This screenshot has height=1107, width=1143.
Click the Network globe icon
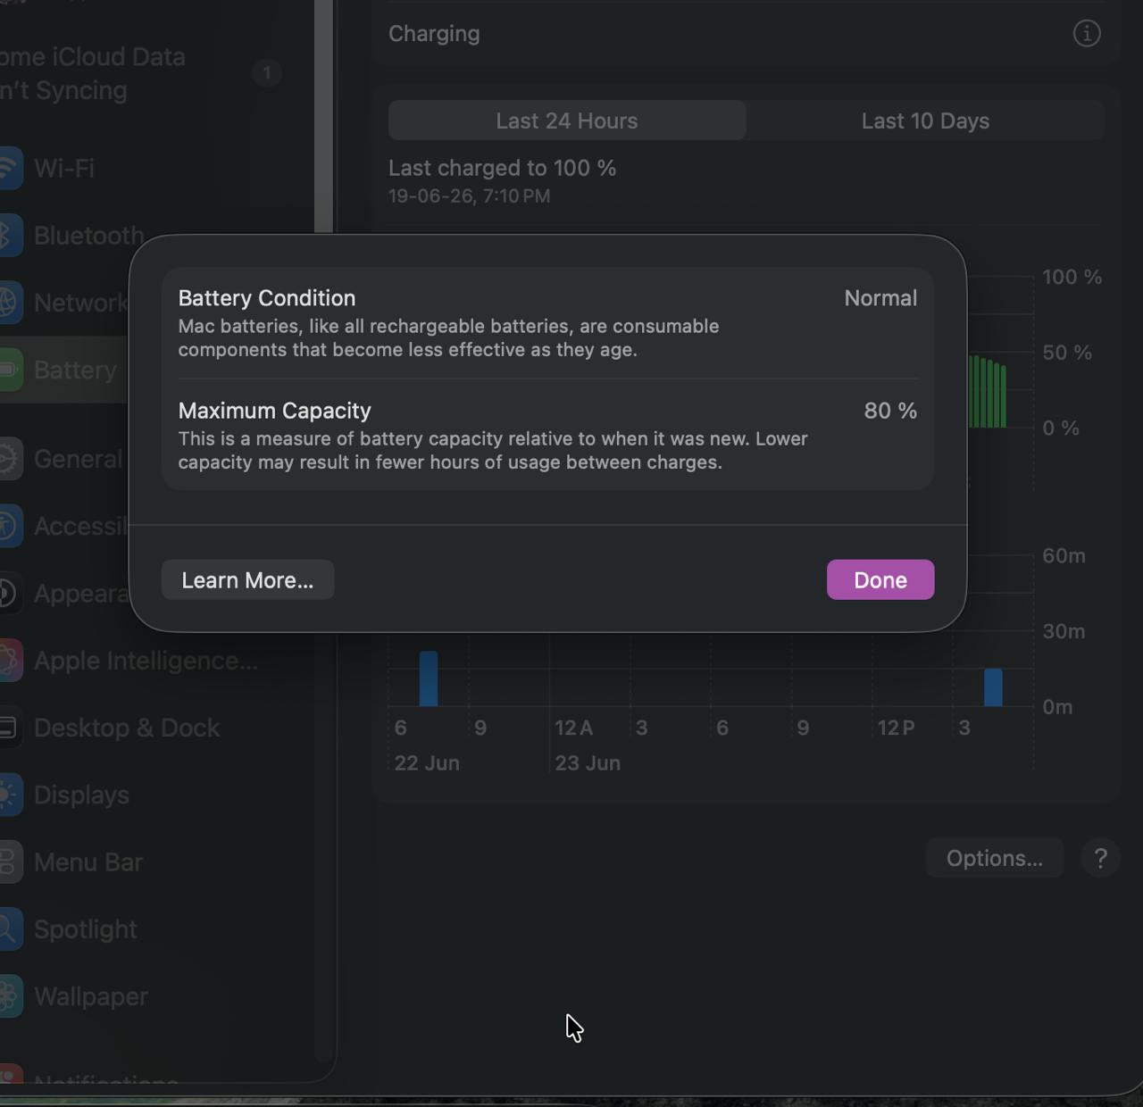pyautogui.click(x=10, y=303)
